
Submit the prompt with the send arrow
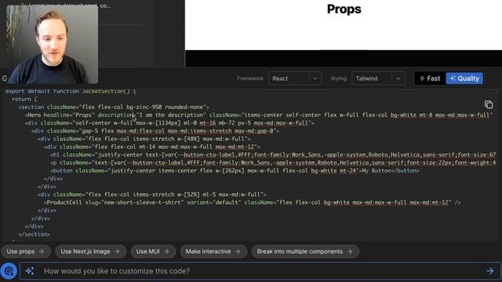[489, 271]
